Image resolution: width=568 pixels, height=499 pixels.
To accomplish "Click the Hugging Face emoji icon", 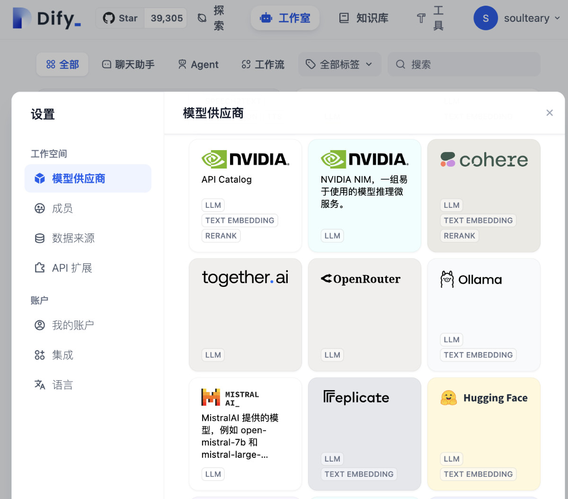I will [448, 398].
